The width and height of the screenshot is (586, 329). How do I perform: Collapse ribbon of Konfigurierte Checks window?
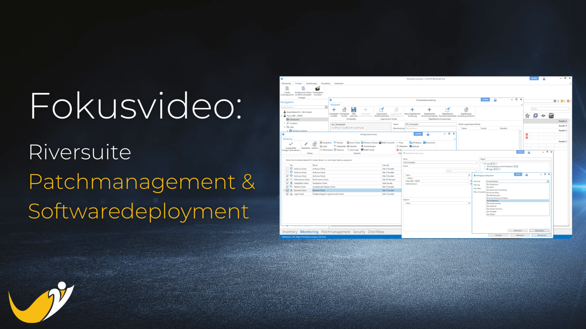point(454,139)
